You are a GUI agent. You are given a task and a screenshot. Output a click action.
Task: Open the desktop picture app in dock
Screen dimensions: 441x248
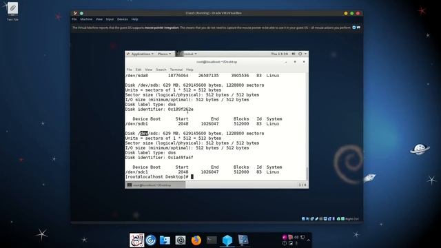[243, 240]
